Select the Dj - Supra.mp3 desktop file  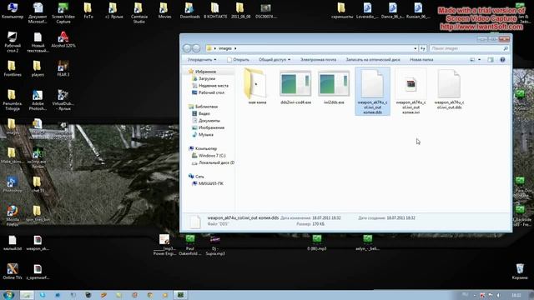(x=215, y=245)
